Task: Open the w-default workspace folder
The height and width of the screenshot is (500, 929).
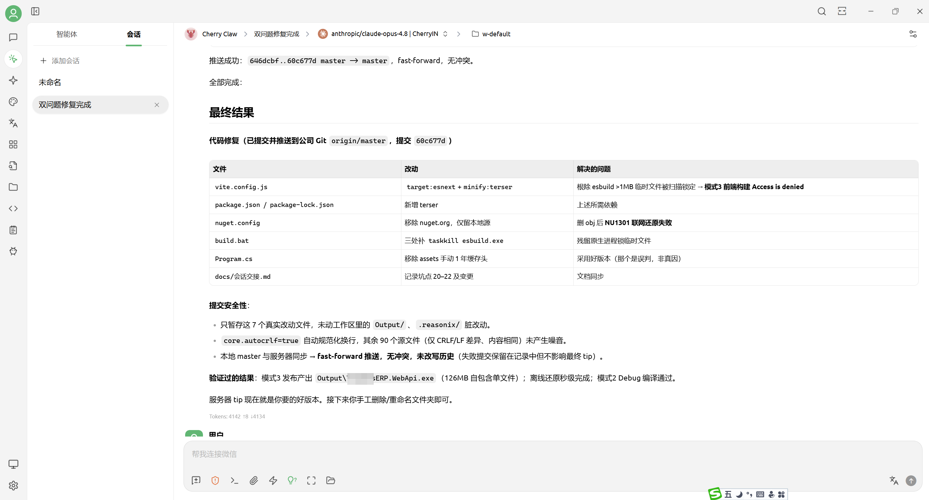Action: (x=491, y=34)
